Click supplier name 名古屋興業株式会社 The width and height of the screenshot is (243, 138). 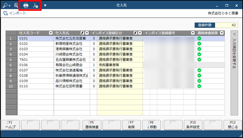[71, 60]
